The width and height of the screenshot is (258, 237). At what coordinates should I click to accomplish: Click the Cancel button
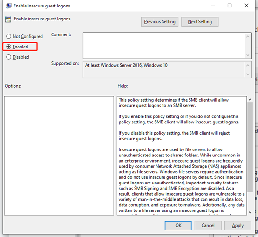pyautogui.click(x=208, y=225)
